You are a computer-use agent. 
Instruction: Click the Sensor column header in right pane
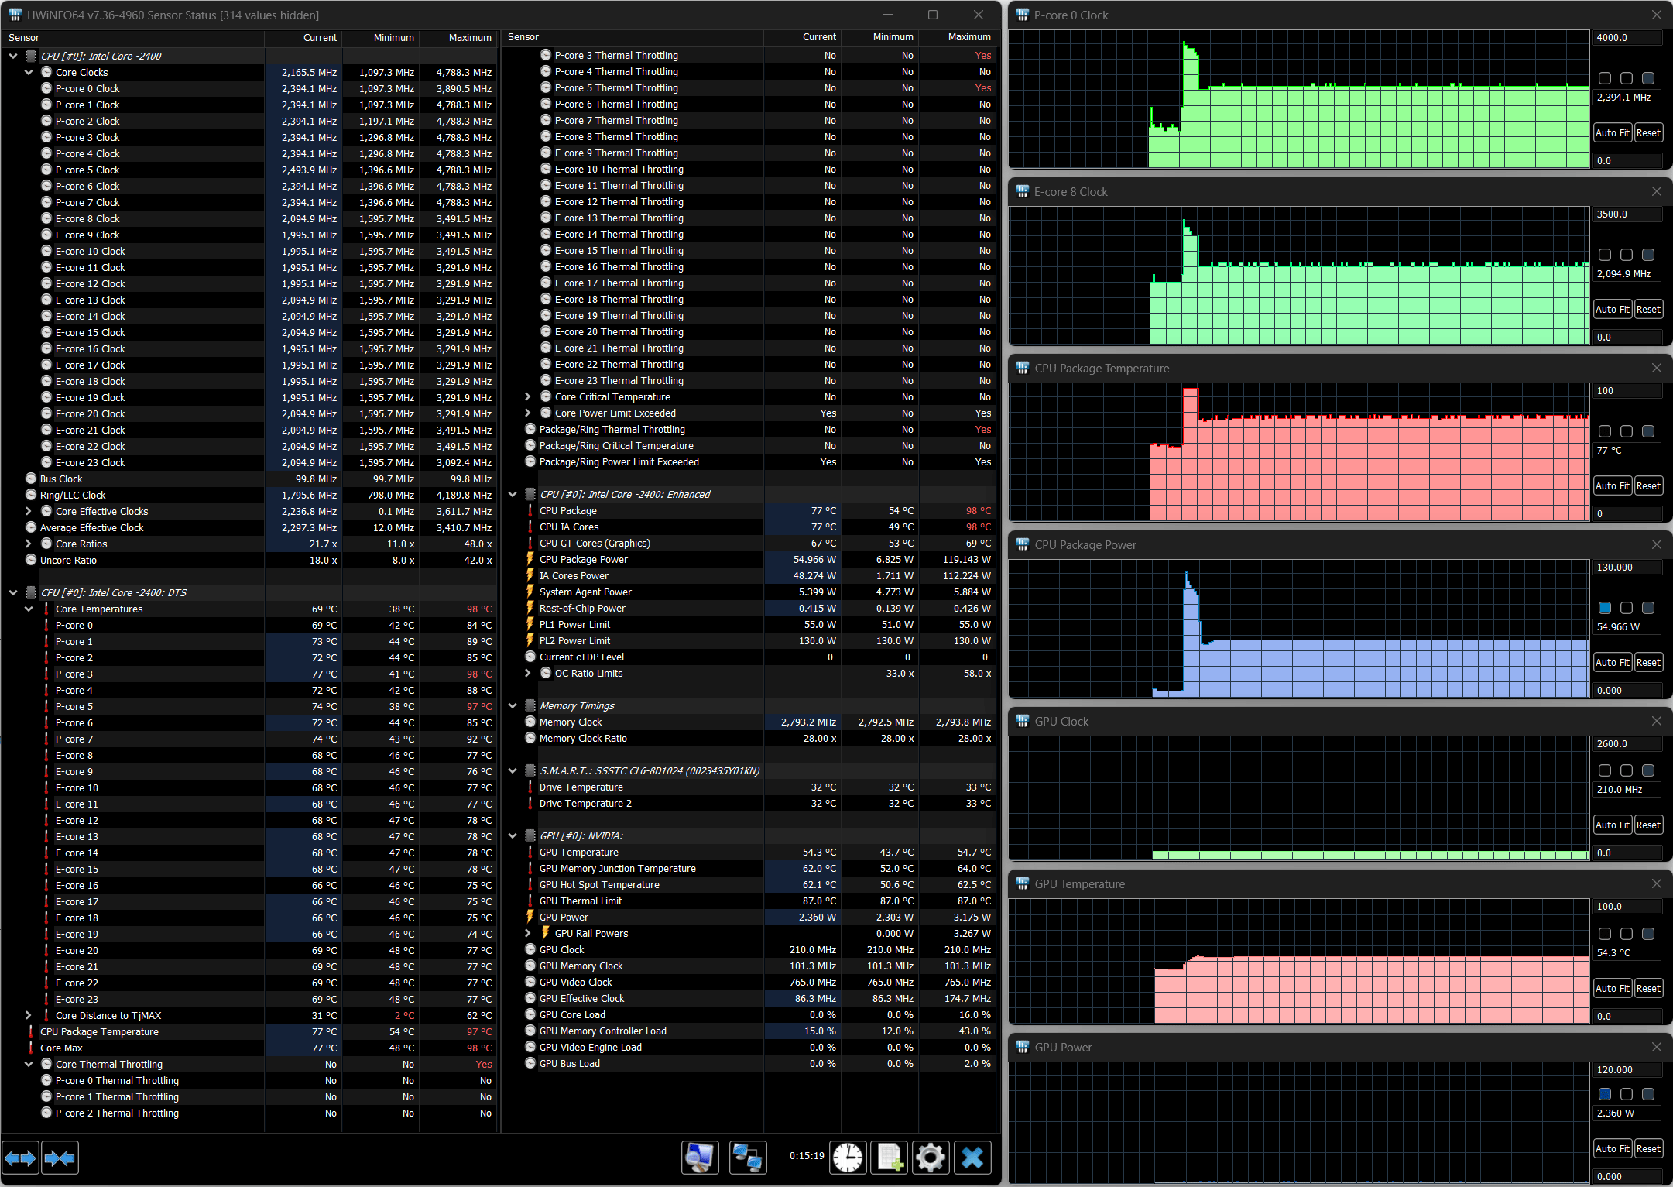[523, 37]
